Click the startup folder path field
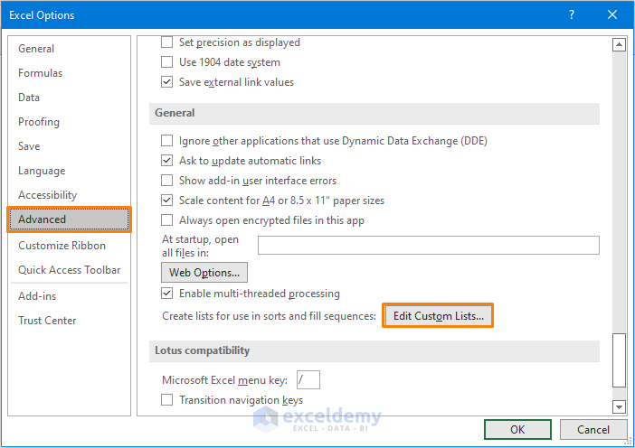635x448 pixels. coord(429,246)
